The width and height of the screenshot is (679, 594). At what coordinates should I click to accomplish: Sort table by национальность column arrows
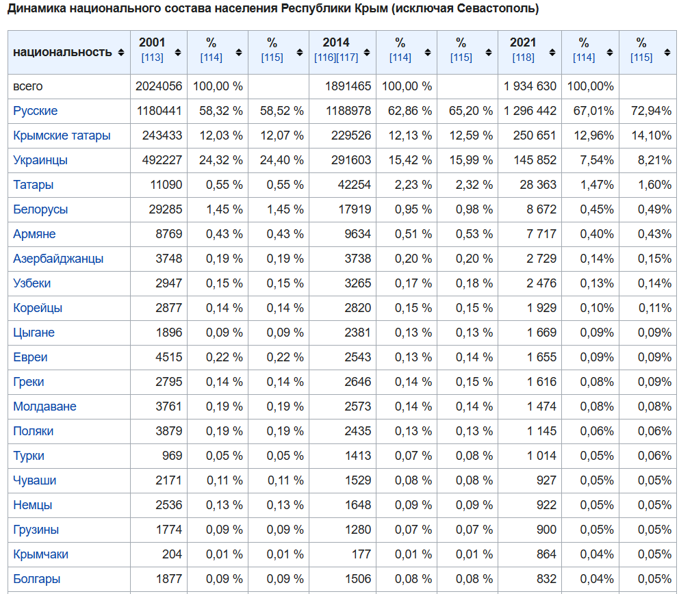(x=121, y=53)
